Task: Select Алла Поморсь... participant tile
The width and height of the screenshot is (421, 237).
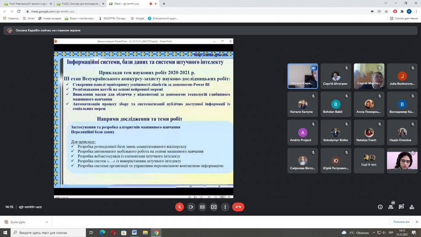Action: click(369, 104)
